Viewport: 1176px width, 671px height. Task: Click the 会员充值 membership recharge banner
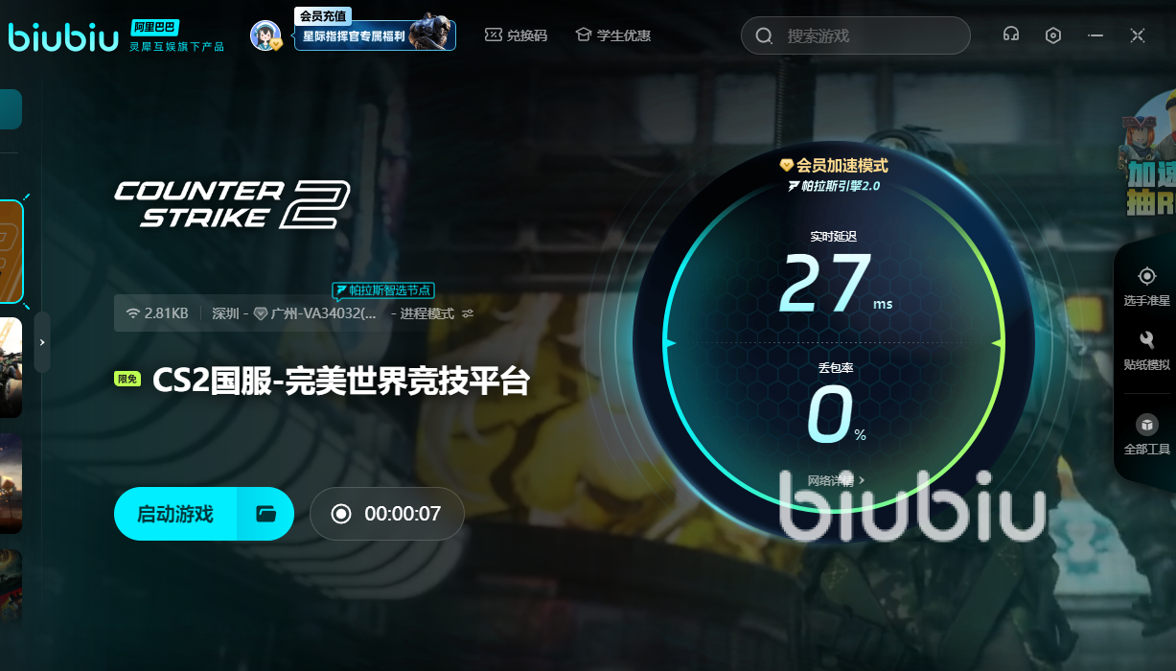click(x=375, y=35)
